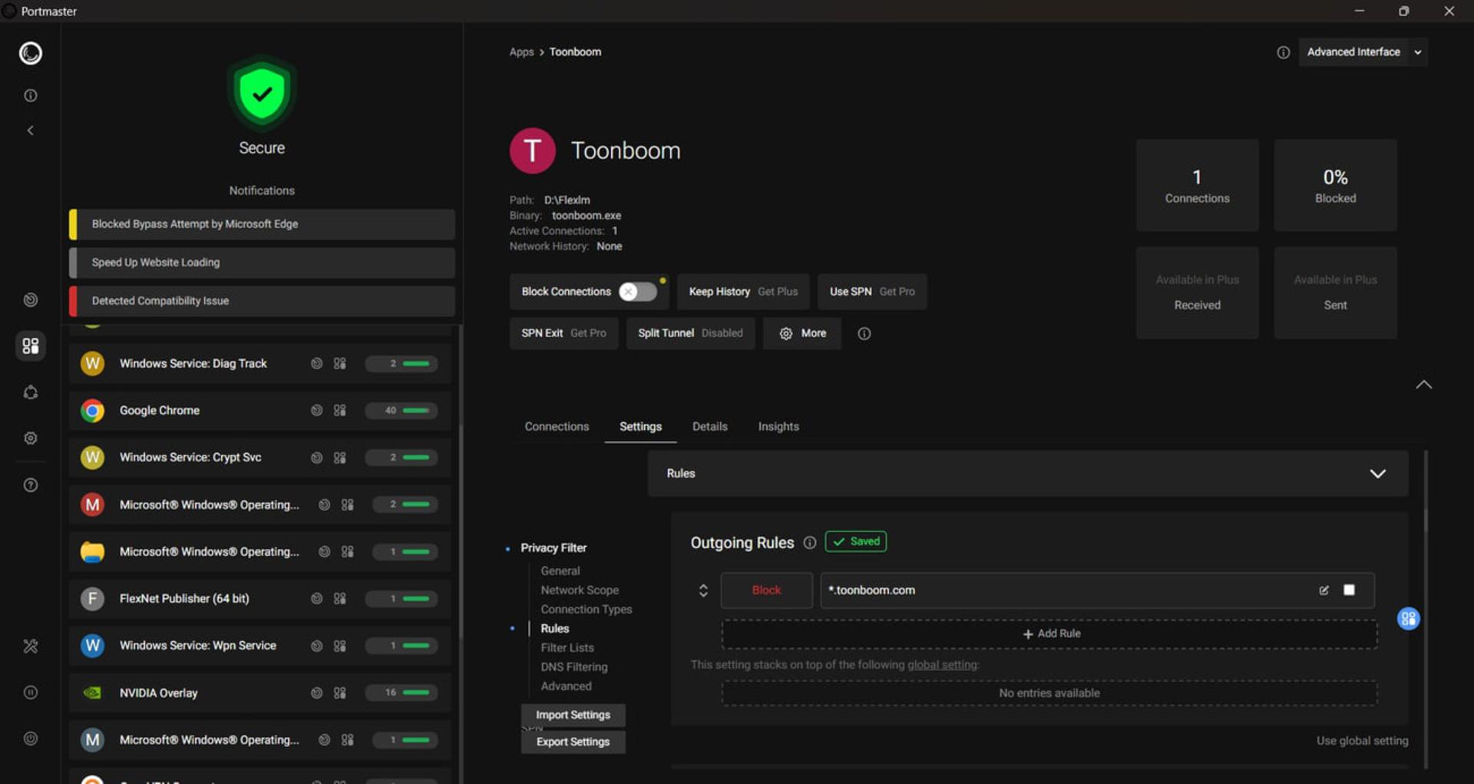This screenshot has width=1474, height=784.
Task: Go to Privacy Filter section
Action: [x=554, y=548]
